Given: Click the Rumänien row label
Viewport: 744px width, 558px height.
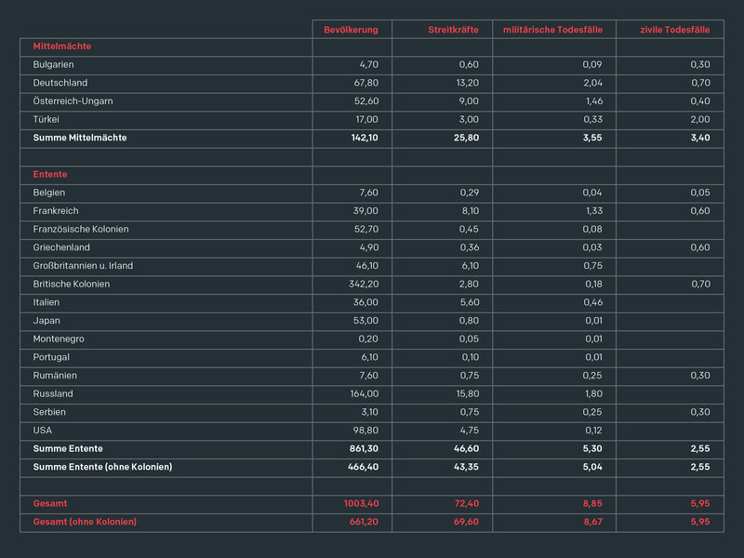Looking at the screenshot, I should click(55, 376).
